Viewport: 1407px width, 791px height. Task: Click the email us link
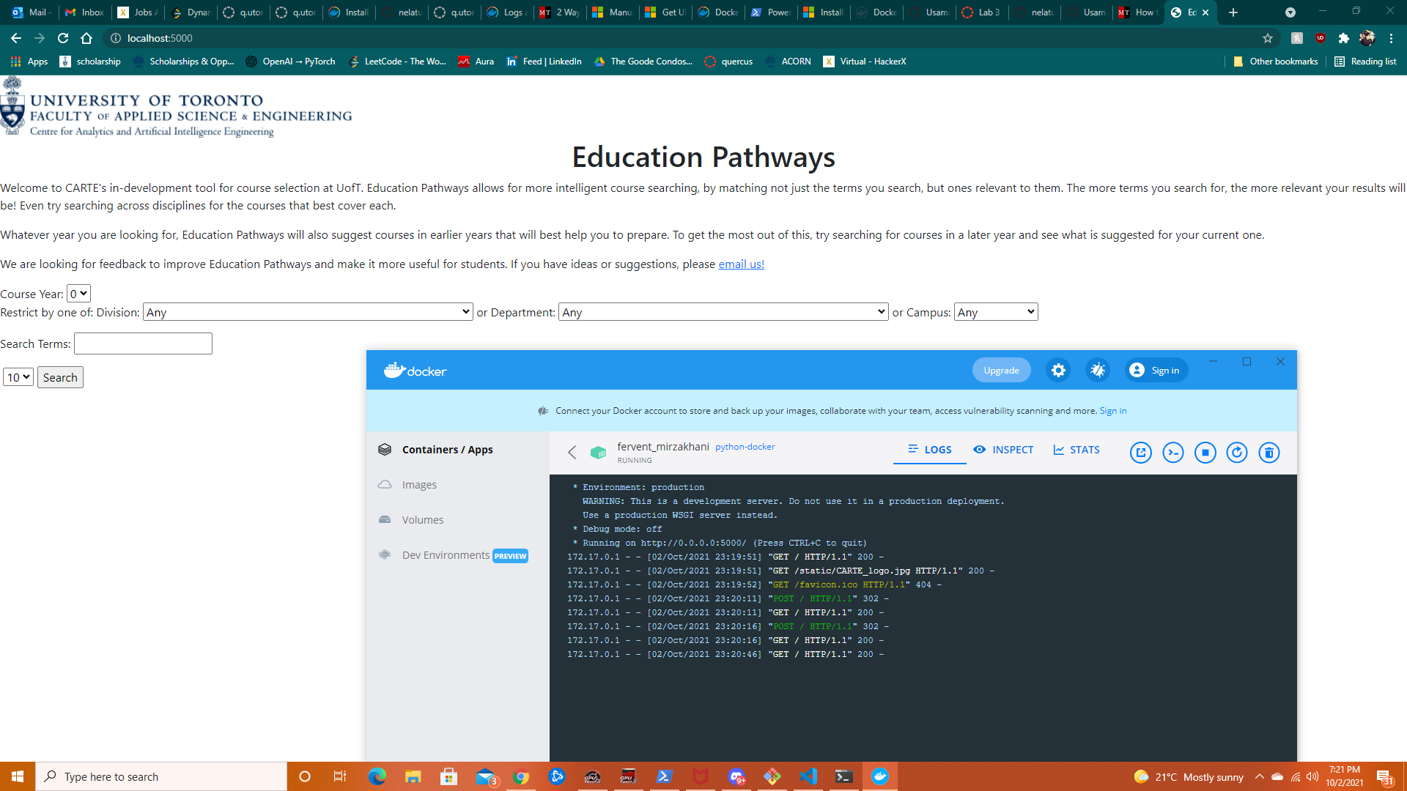(740, 264)
